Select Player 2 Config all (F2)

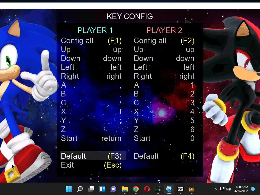point(164,41)
